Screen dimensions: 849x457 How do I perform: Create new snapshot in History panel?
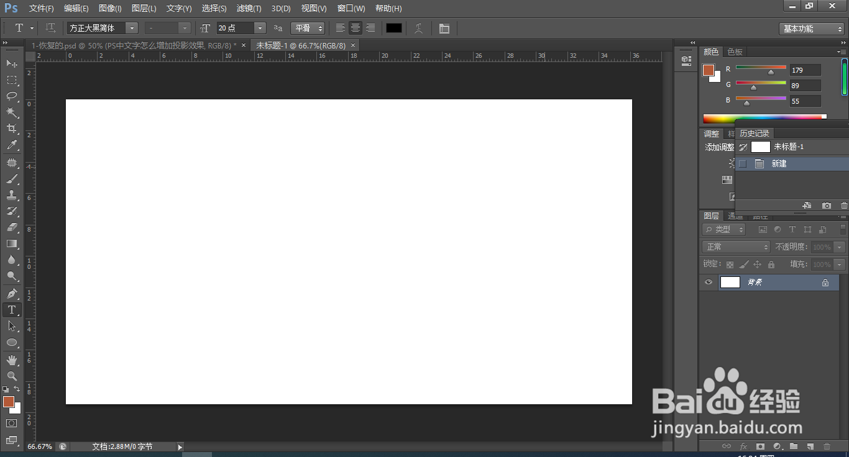(x=826, y=206)
